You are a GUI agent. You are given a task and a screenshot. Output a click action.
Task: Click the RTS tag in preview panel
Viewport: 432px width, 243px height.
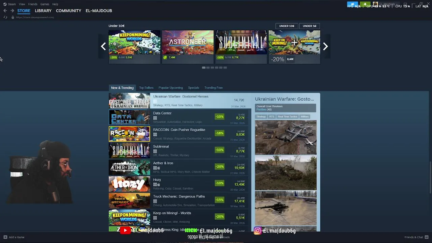[x=272, y=117]
